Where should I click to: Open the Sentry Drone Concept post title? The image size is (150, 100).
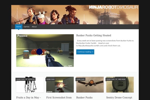tap(119, 97)
